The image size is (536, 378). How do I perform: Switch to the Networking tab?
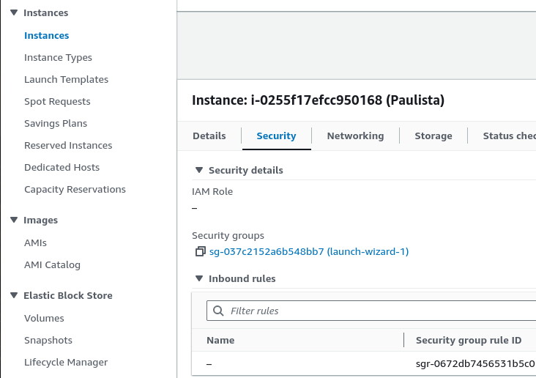355,136
